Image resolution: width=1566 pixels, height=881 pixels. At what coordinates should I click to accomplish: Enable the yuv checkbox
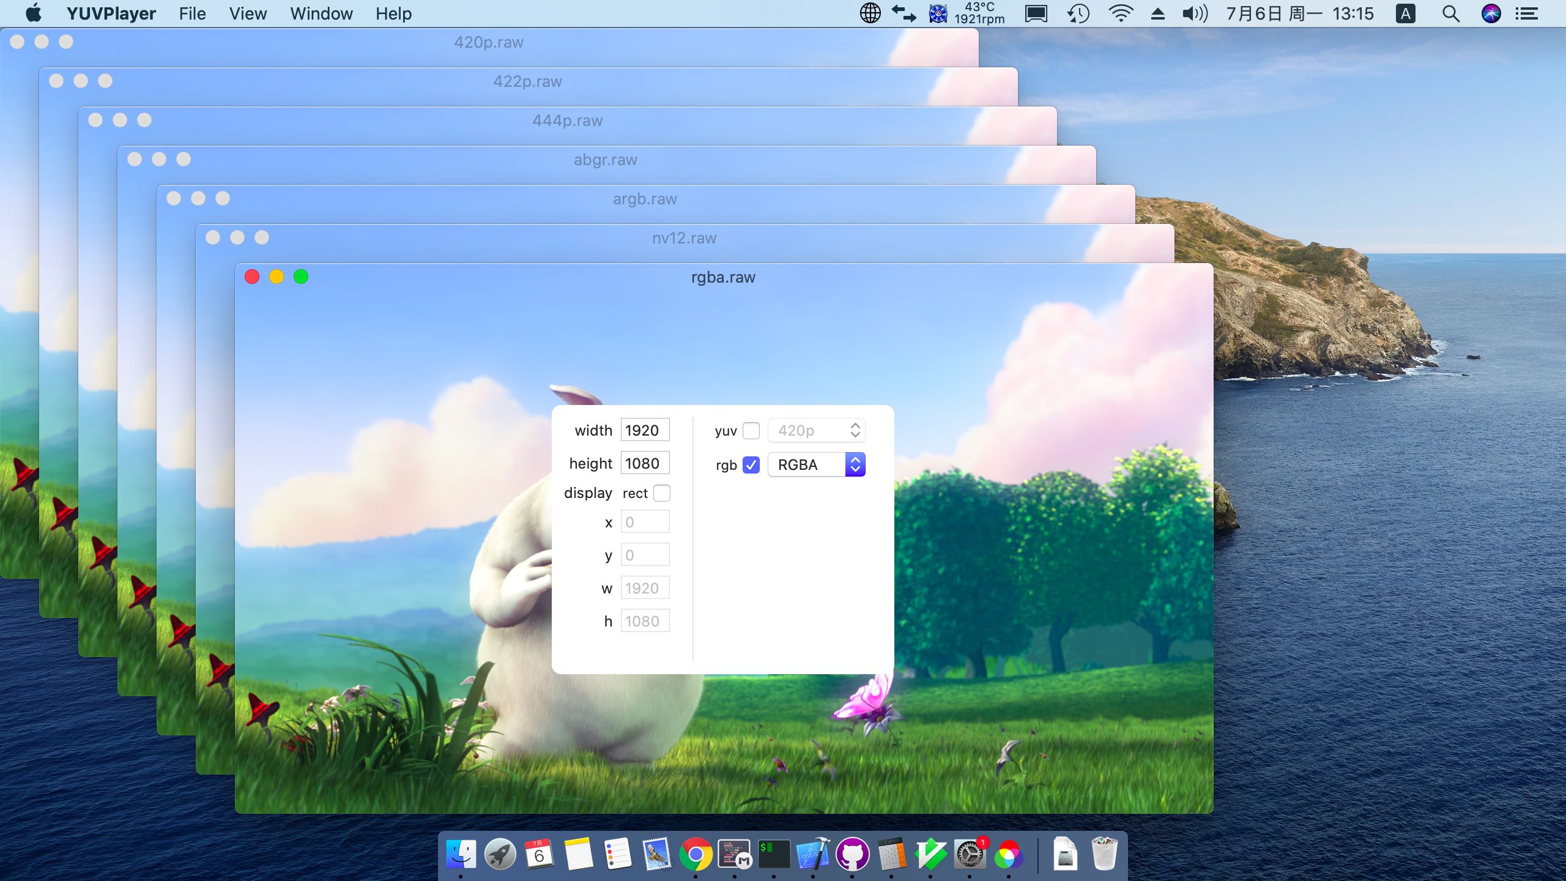(x=751, y=431)
